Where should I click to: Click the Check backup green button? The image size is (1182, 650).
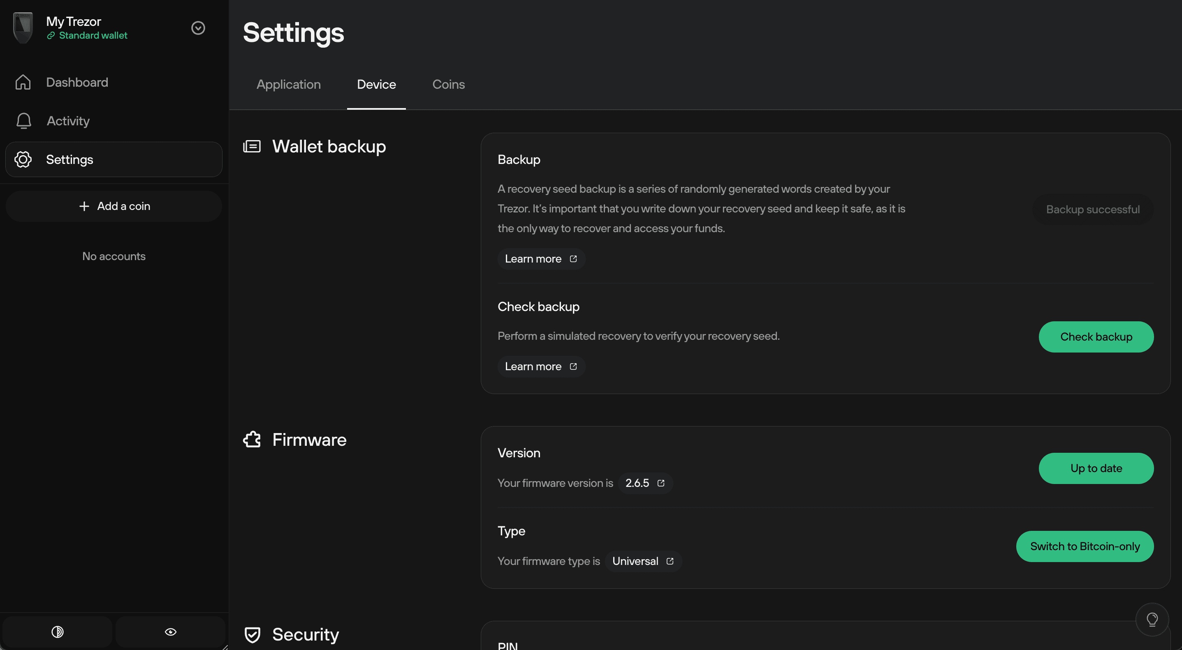[1096, 337]
